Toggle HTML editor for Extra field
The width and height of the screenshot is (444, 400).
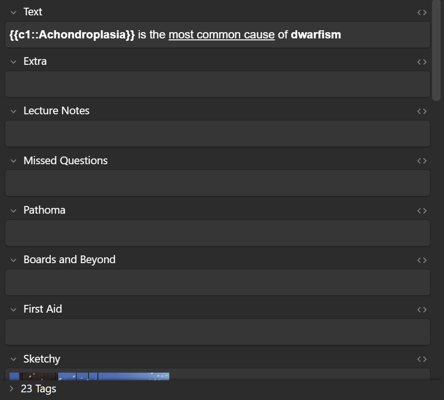click(421, 62)
